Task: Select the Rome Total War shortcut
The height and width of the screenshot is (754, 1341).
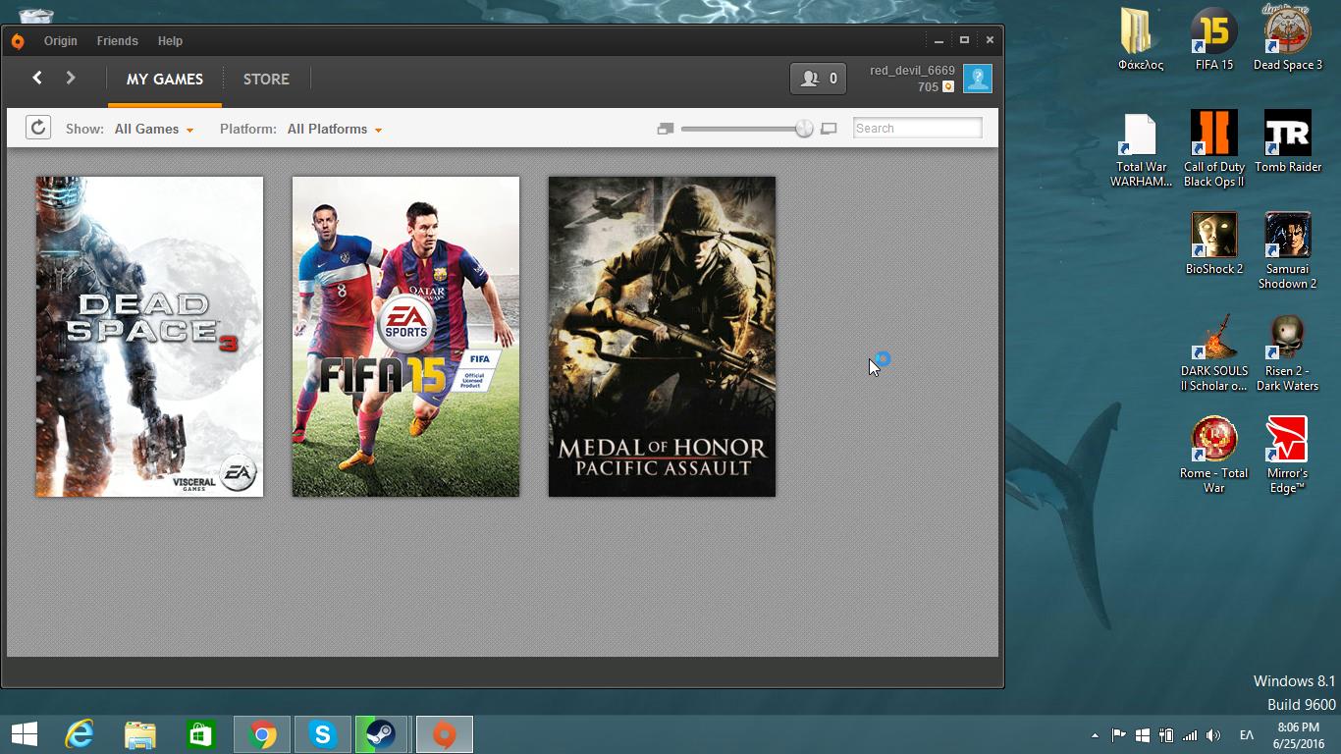Action: pyautogui.click(x=1214, y=456)
